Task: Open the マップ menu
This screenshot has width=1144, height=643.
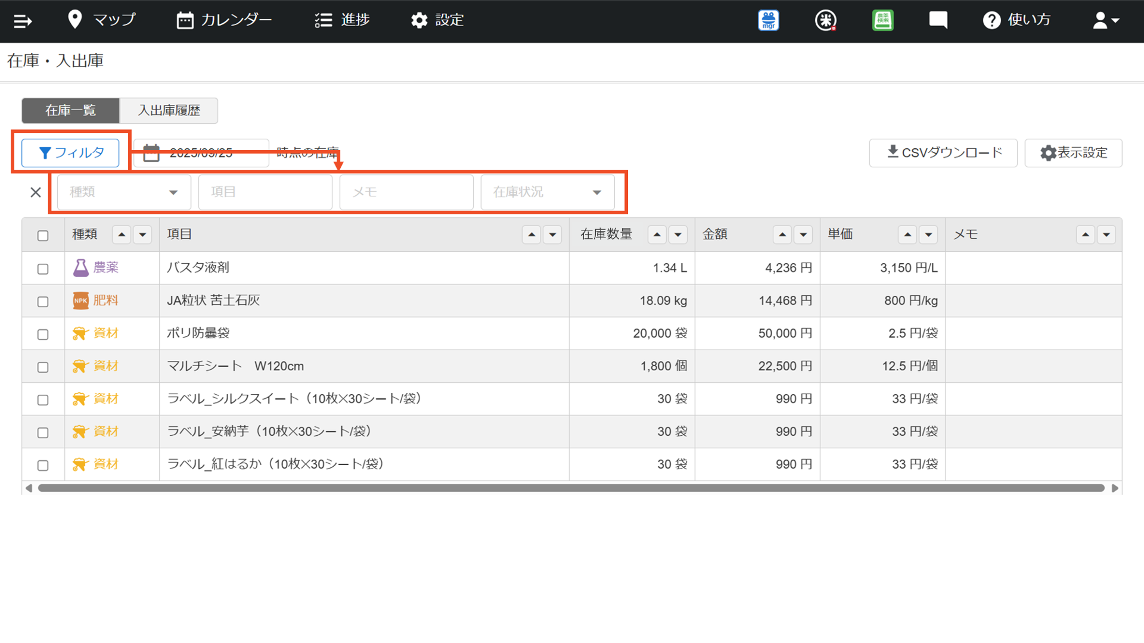Action: 102,20
